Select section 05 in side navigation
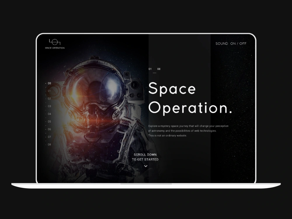The width and height of the screenshot is (292, 219). 49,121
